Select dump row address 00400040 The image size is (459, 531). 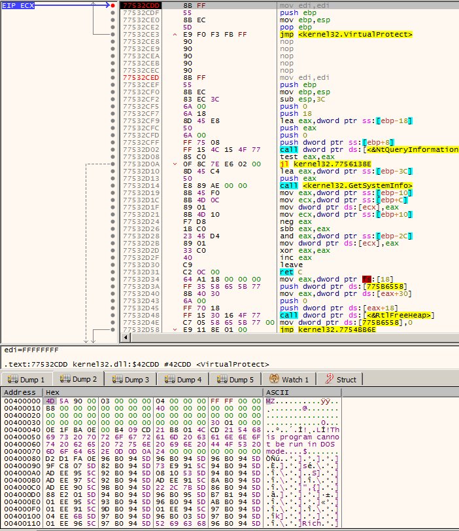(22, 430)
